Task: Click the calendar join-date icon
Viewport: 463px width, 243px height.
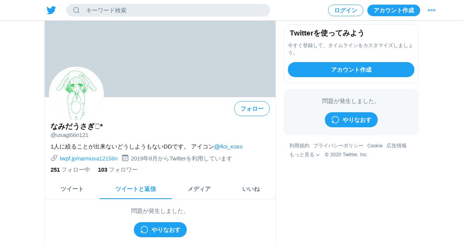Action: tap(125, 158)
